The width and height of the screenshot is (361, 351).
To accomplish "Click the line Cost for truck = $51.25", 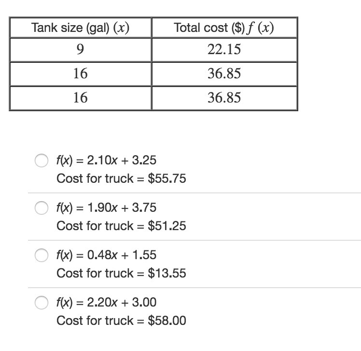I will [121, 226].
